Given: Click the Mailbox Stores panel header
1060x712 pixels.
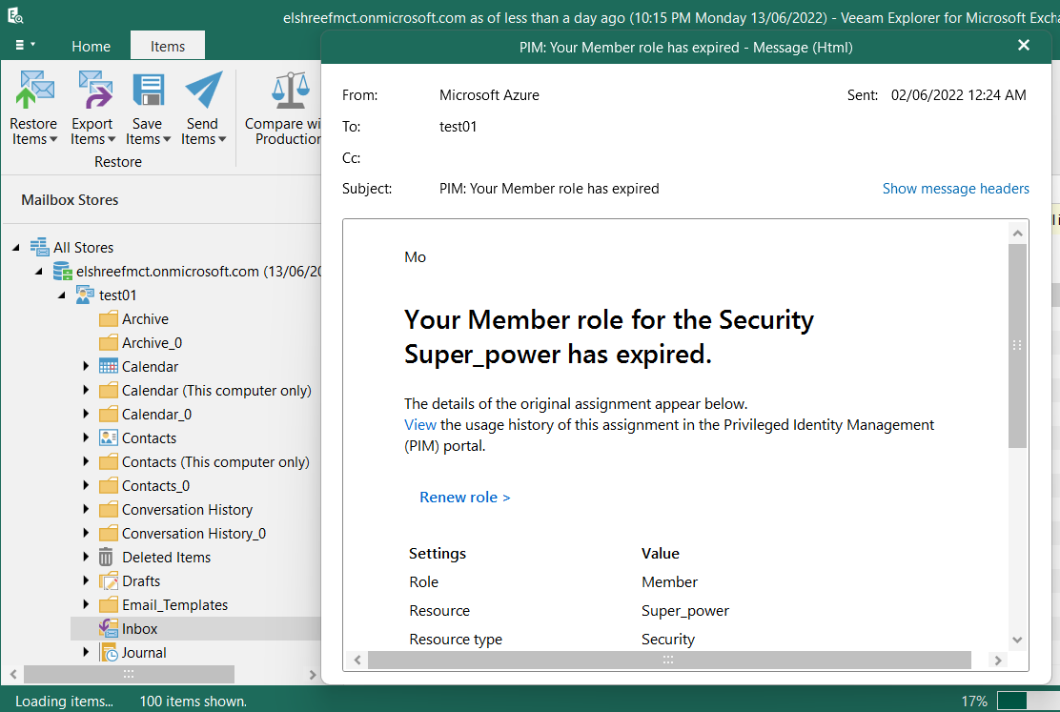Looking at the screenshot, I should click(x=70, y=200).
